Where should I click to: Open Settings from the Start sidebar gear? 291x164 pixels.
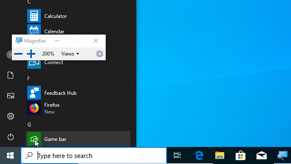pos(10,116)
